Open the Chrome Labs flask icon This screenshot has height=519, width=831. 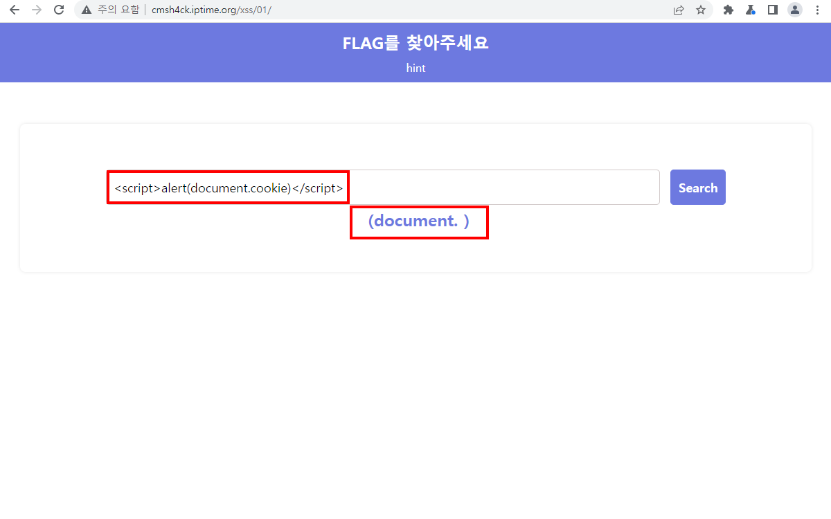coord(750,10)
